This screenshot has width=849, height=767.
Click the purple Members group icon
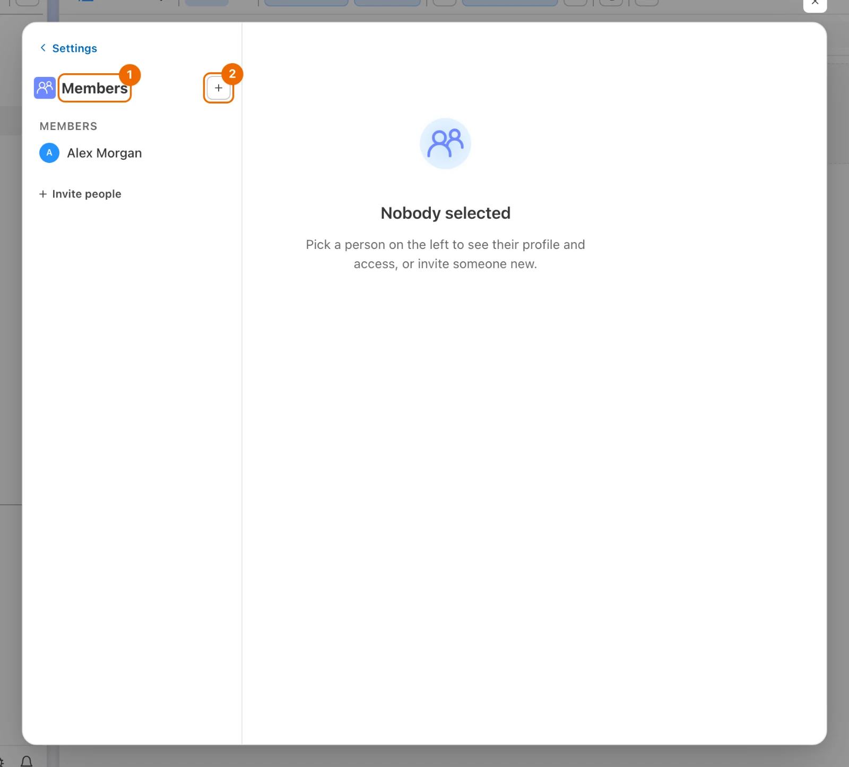tap(45, 88)
